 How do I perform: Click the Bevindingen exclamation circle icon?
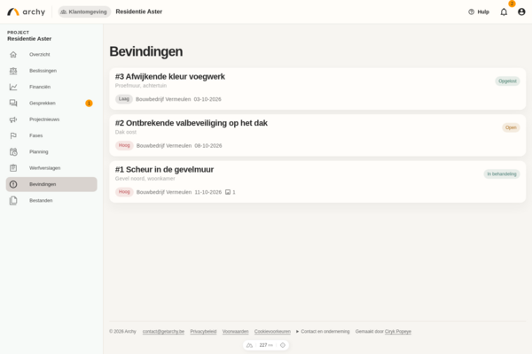tap(13, 184)
